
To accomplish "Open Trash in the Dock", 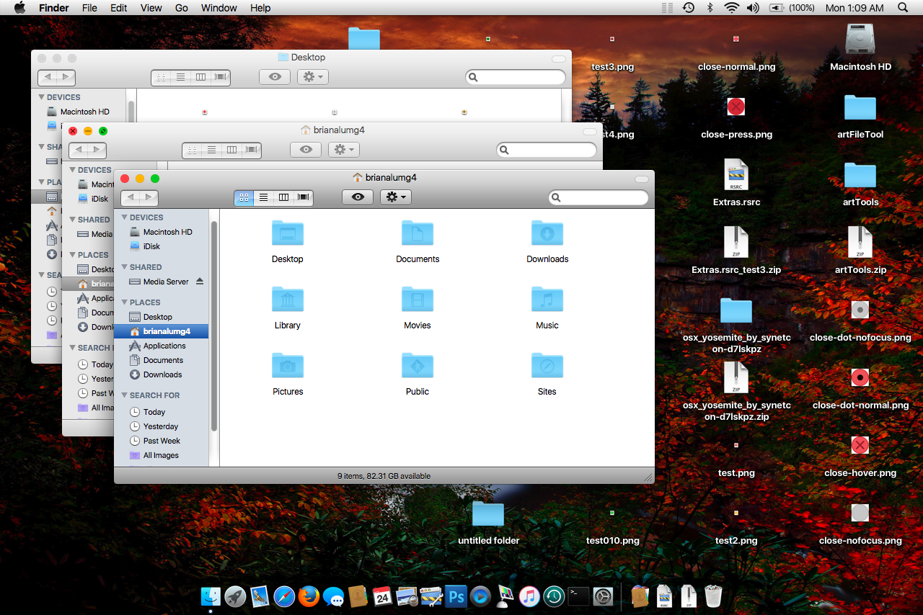I will pos(713,596).
